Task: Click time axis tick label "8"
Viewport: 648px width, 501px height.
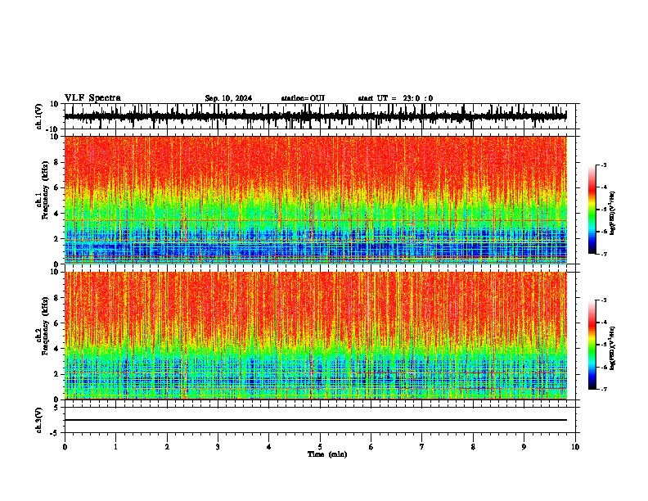Action: click(473, 447)
